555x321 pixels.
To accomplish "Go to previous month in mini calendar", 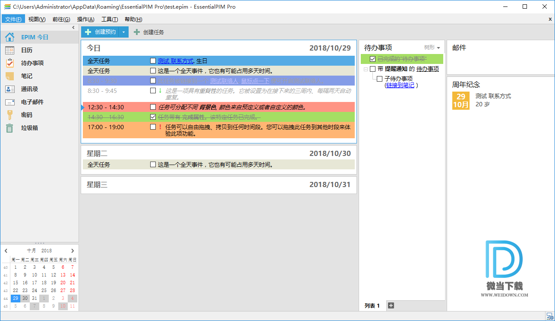I will [6, 251].
